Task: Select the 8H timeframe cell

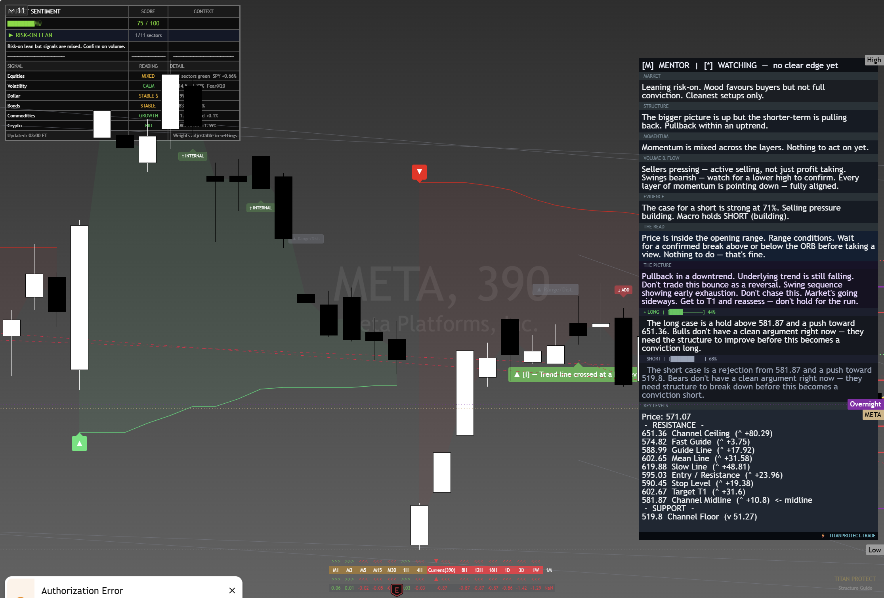Action: pos(464,570)
